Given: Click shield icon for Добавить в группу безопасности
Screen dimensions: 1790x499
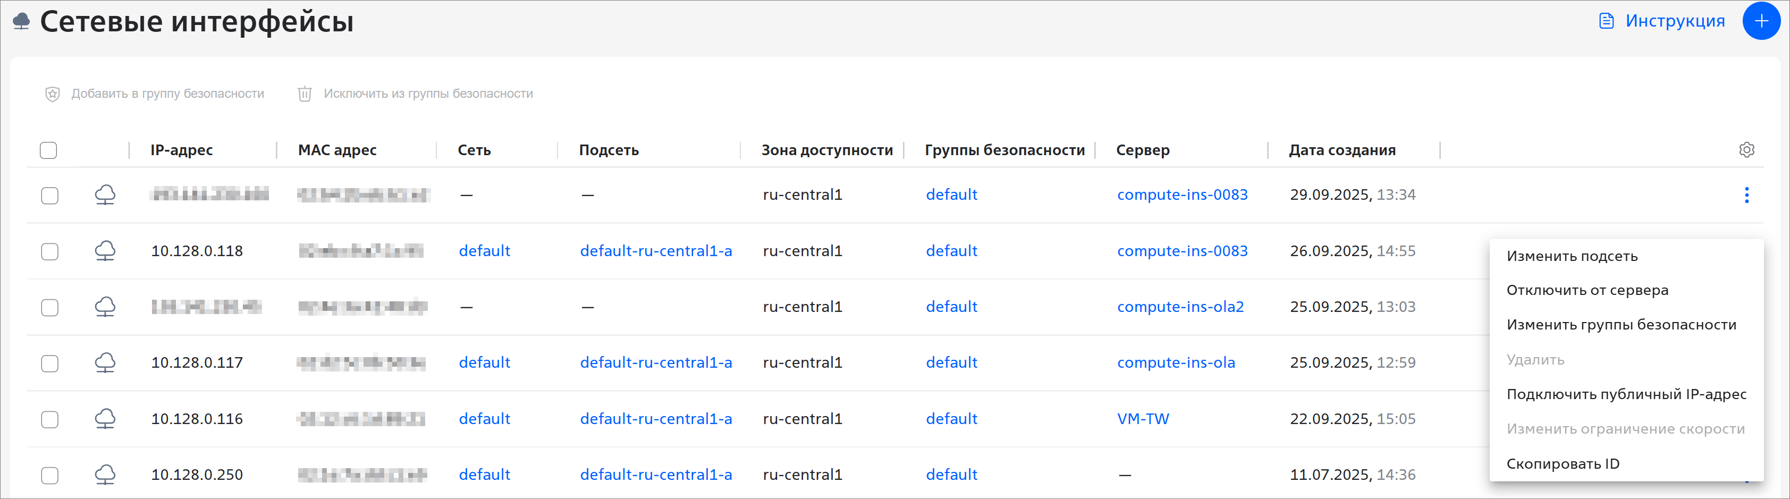Looking at the screenshot, I should (x=53, y=94).
